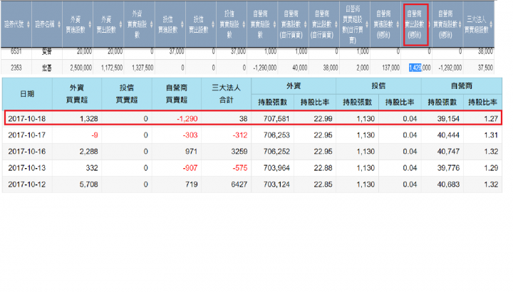
Task: Sort by 投信買進股數 column arrows
Action: (x=182, y=24)
